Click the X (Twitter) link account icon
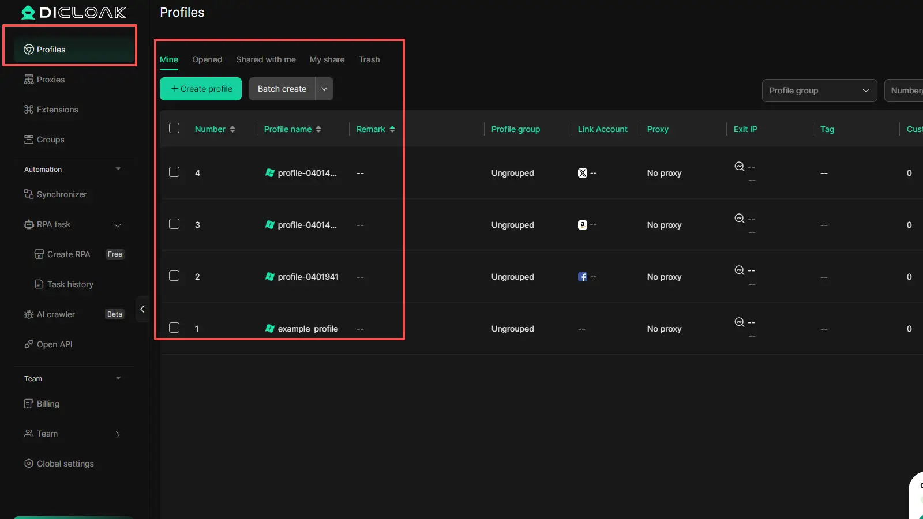 coord(582,173)
